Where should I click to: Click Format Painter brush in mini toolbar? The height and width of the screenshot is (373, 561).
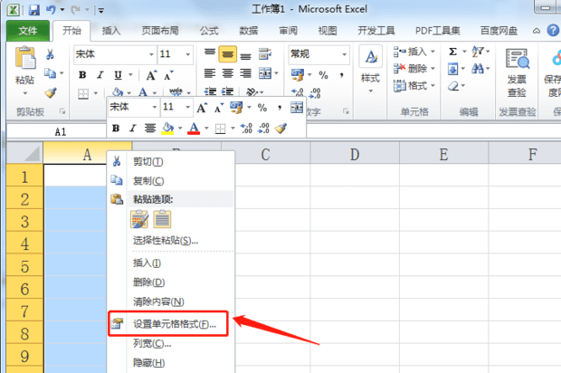(x=281, y=129)
